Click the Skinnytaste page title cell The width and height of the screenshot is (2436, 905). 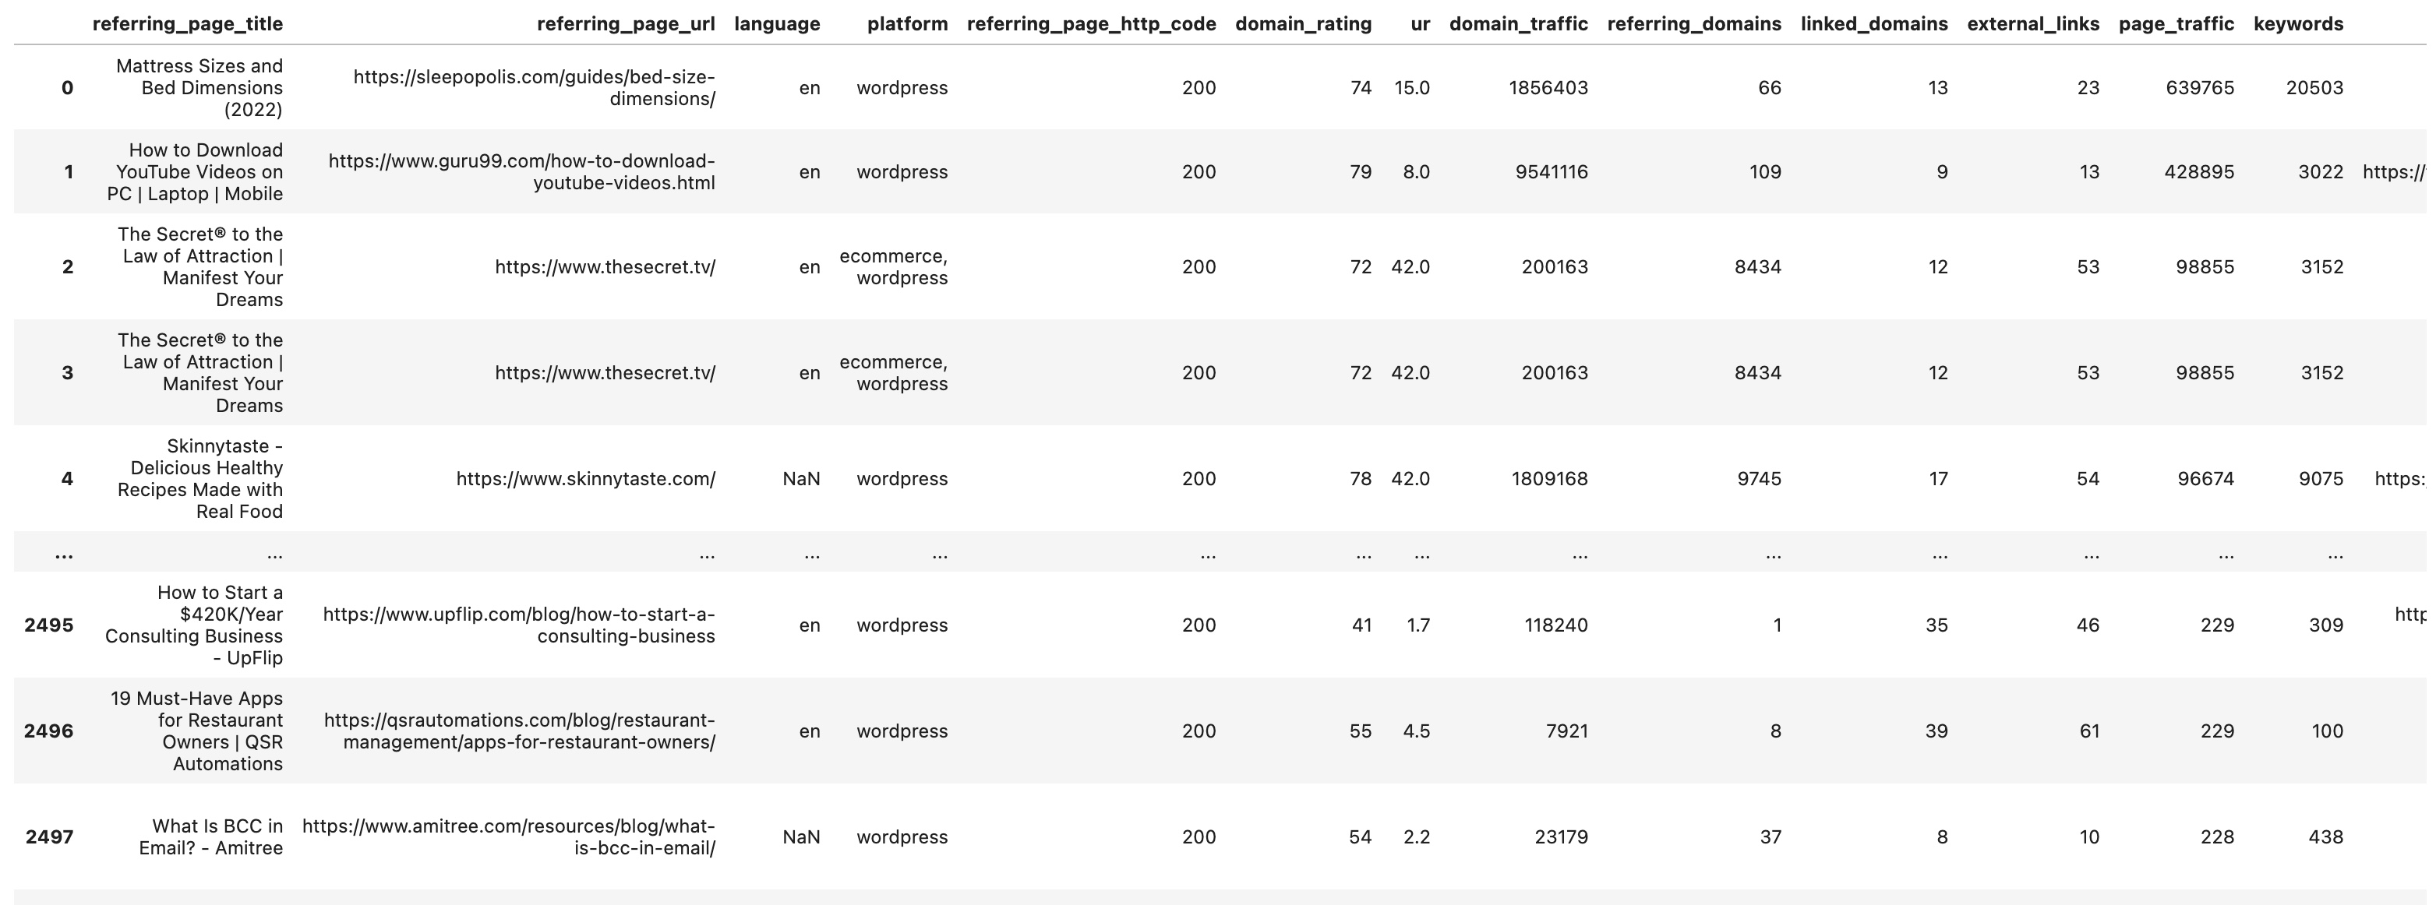pos(199,479)
